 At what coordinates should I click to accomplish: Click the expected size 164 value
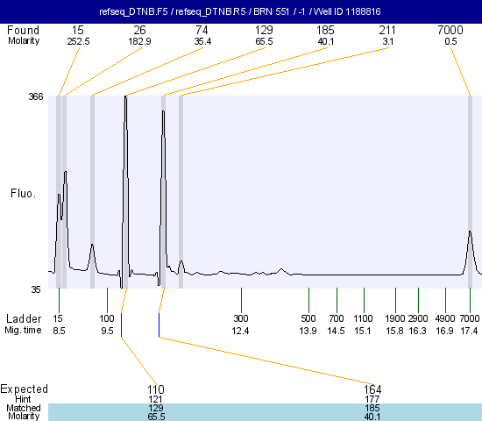coord(372,390)
